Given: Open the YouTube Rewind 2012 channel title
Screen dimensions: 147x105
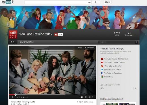Looking at the screenshot, I should pos(36,34).
